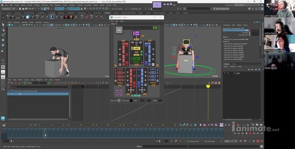Viewport: 295px width, 149px height.
Task: Click the HEAD control in DreamWall Picker
Action: (137, 33)
